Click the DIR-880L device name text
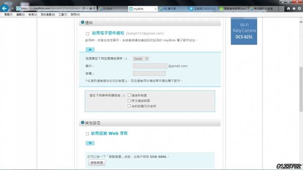 pos(158,157)
